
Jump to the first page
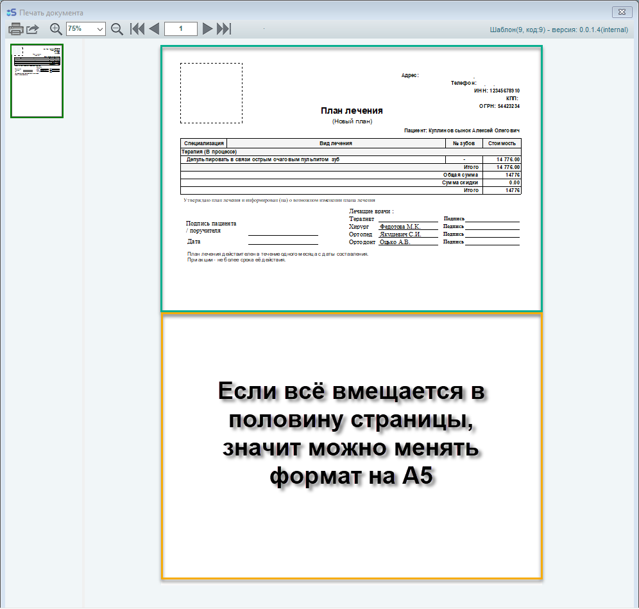pyautogui.click(x=137, y=29)
